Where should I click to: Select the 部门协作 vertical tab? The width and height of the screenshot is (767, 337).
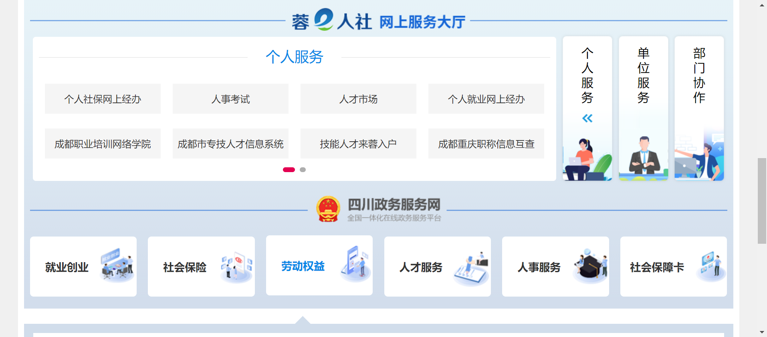(x=699, y=108)
